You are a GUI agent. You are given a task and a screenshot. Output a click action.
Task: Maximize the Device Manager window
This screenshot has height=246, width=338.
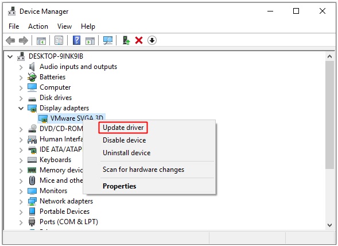click(296, 11)
